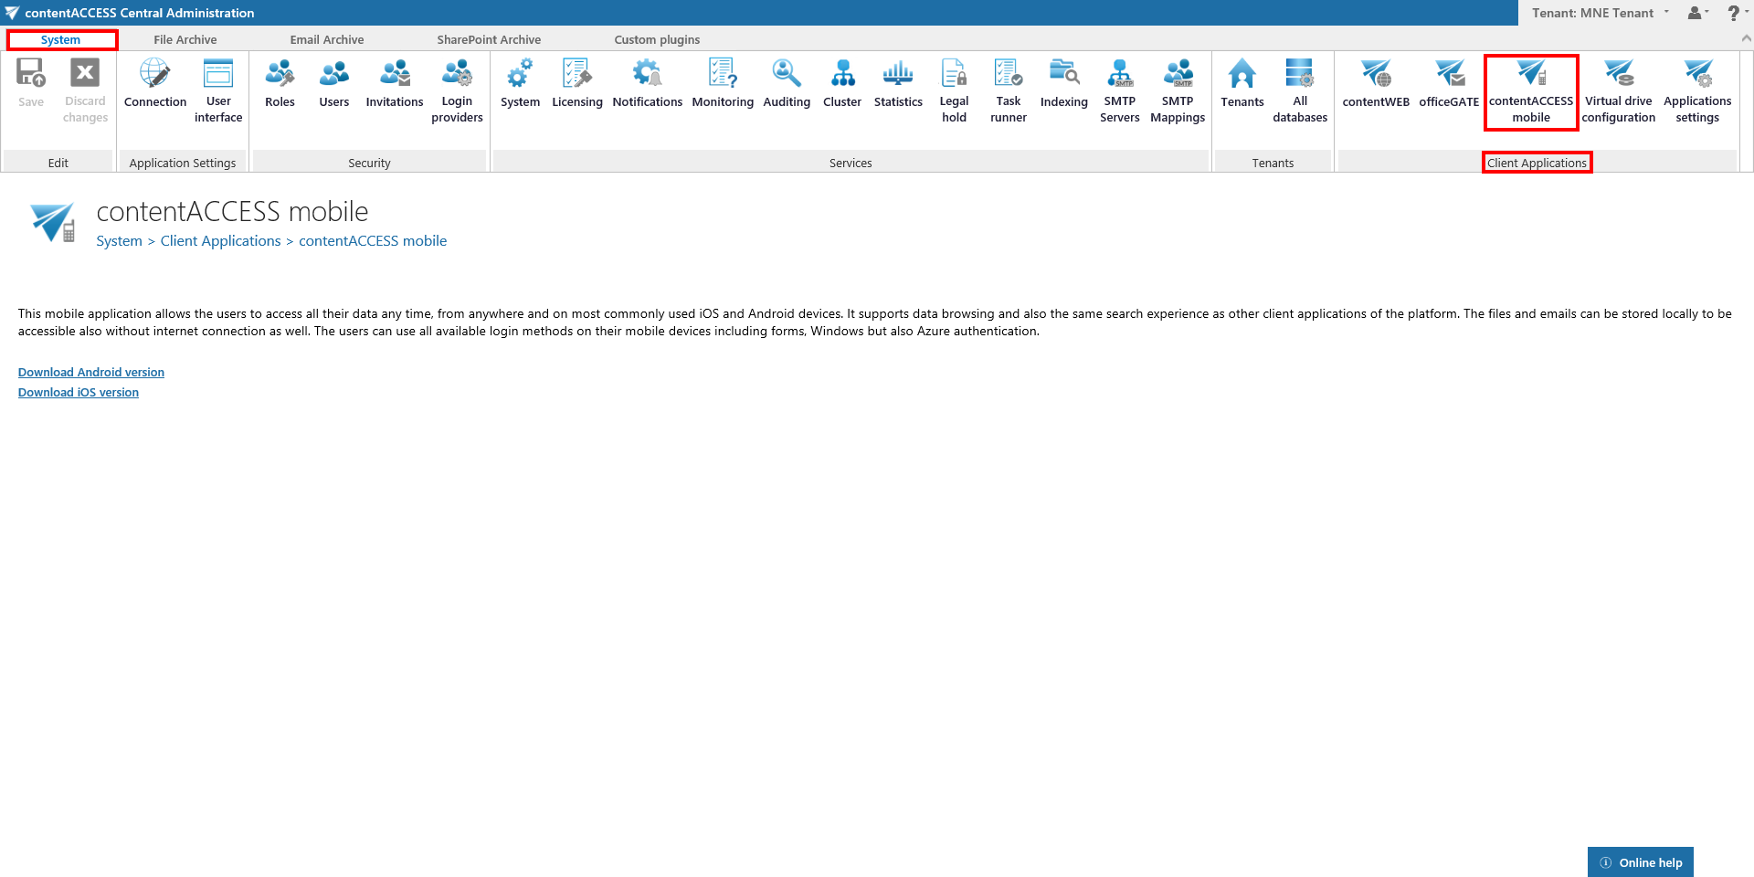Open the Task runner page

[x=1009, y=90]
